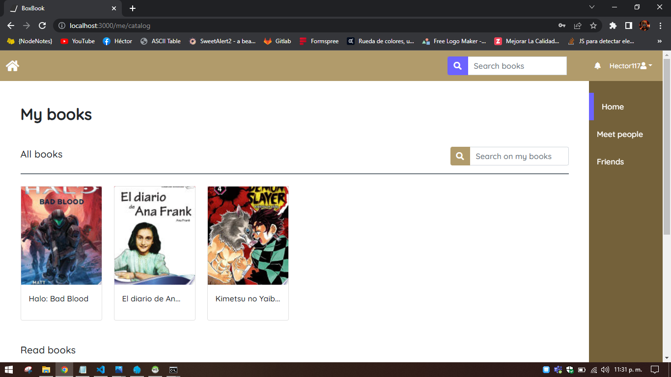
Task: Click the site information icon in address bar
Action: (x=62, y=26)
